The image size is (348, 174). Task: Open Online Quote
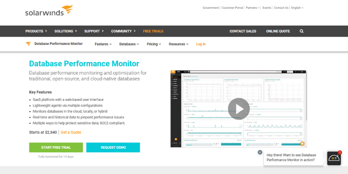(x=278, y=31)
